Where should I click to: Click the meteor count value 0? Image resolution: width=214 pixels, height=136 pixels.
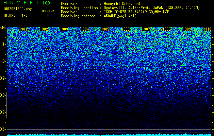(x=48, y=16)
